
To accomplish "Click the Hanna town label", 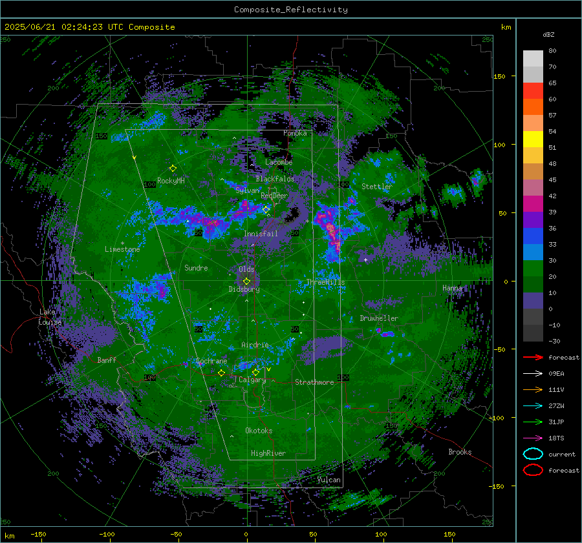I will coord(452,288).
